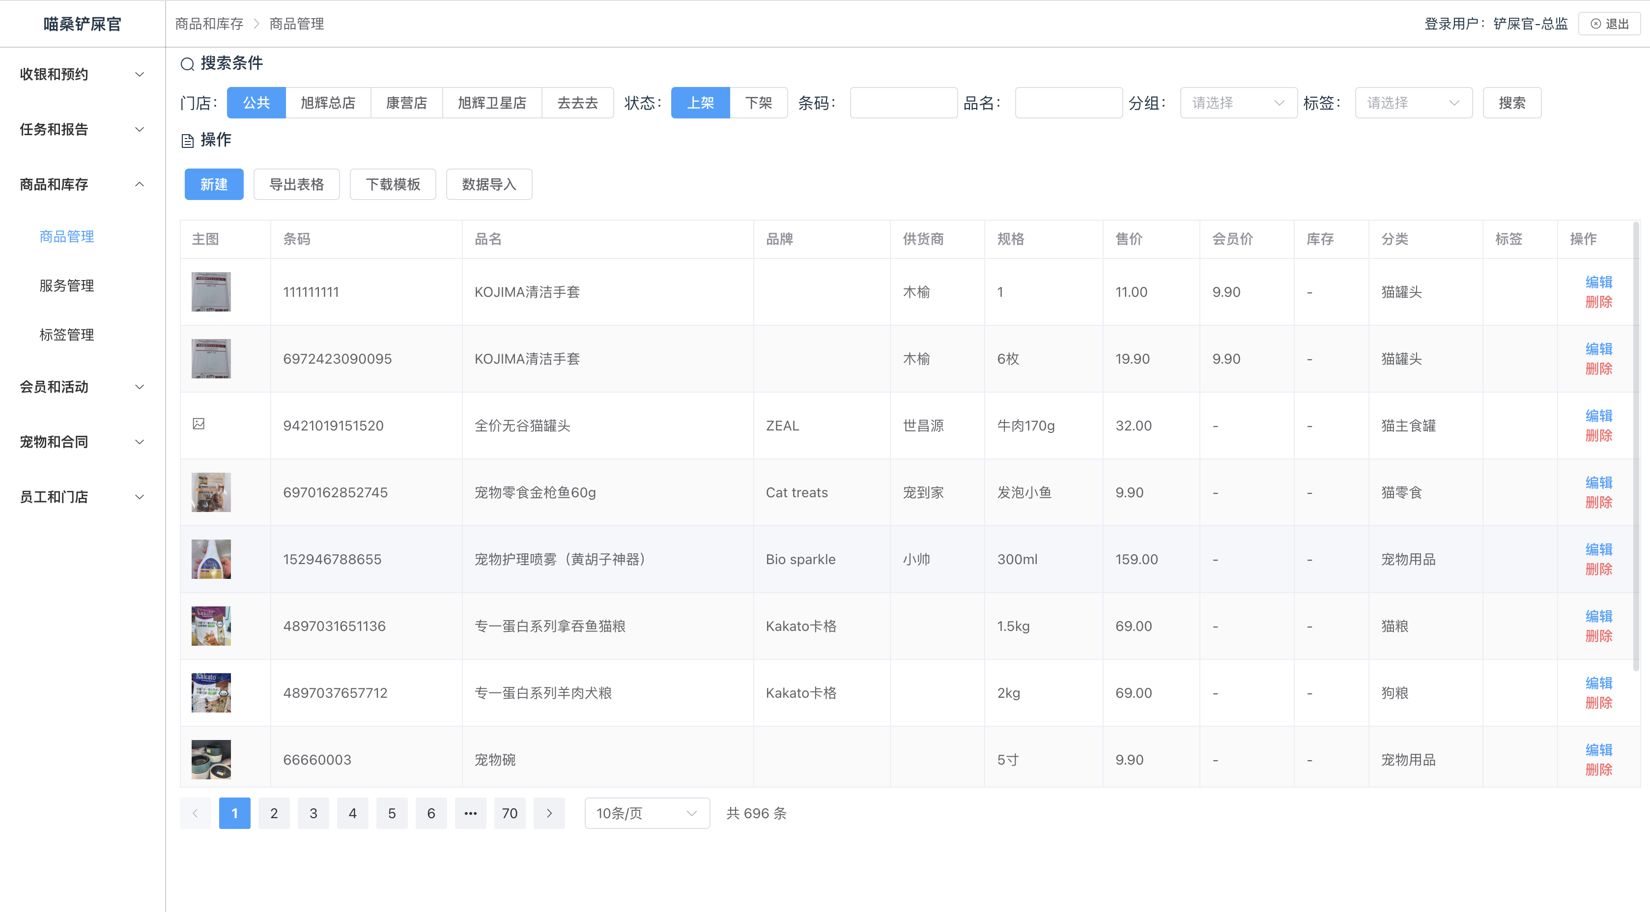The width and height of the screenshot is (1650, 912).
Task: Click the 导出表格 button
Action: tap(296, 184)
